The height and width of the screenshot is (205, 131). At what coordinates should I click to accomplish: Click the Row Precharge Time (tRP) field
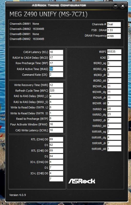point(56,63)
